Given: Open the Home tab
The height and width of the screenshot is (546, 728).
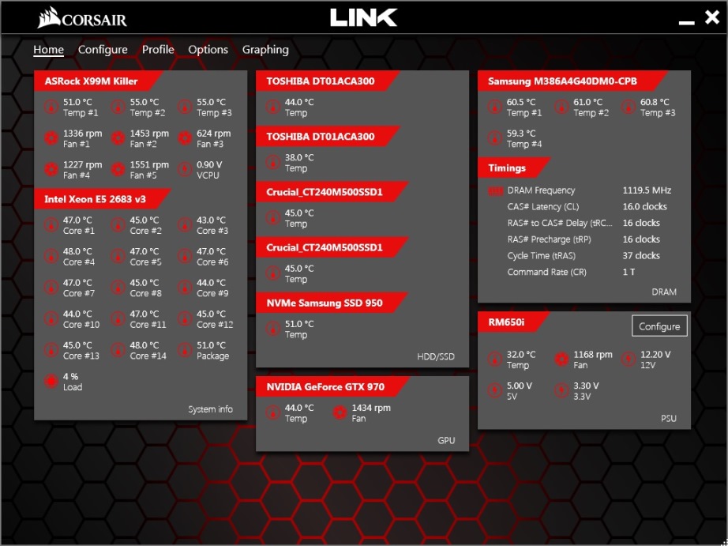Looking at the screenshot, I should coord(48,50).
